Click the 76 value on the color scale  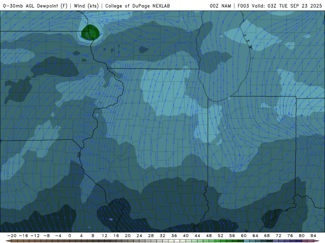pyautogui.click(x=290, y=236)
